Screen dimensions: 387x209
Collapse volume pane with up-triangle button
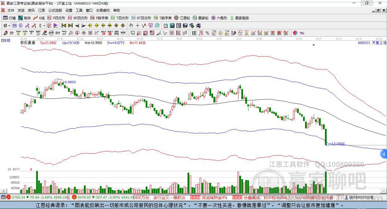3,191
